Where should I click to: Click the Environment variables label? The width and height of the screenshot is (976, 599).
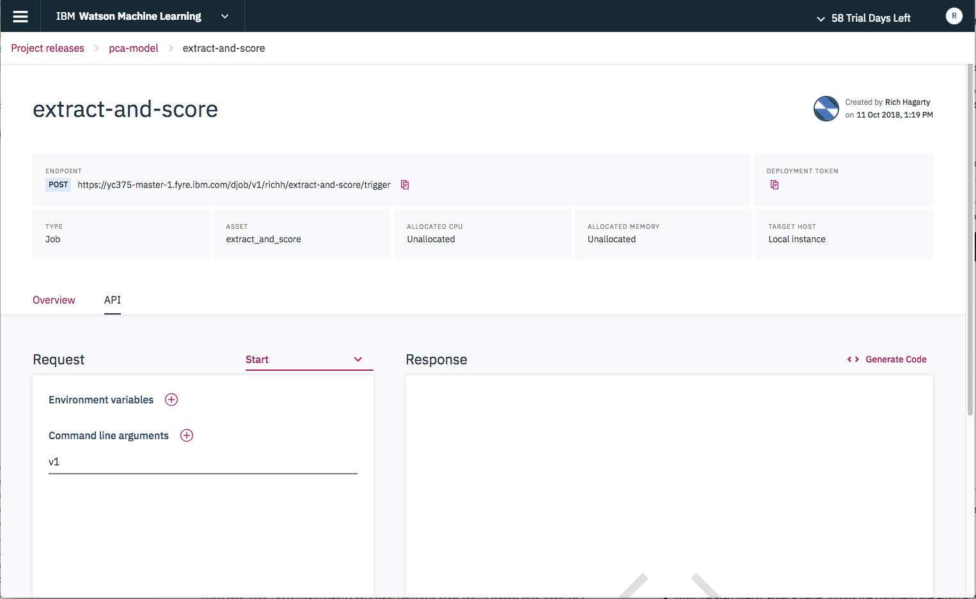[x=101, y=400]
